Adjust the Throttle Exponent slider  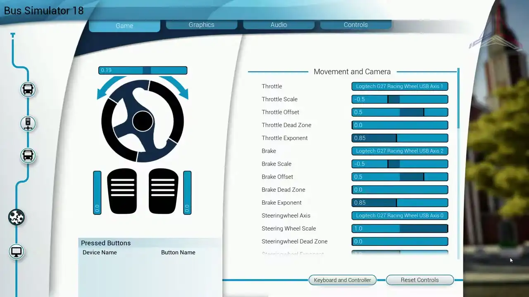pyautogui.click(x=400, y=138)
